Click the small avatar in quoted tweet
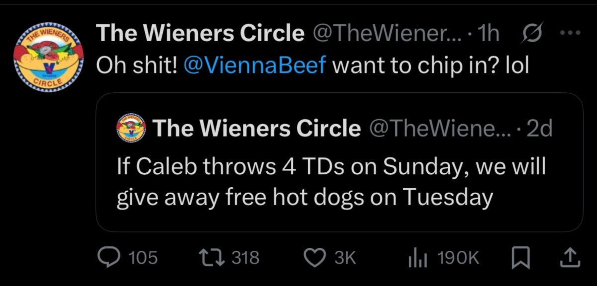The width and height of the screenshot is (597, 286). coord(131,129)
